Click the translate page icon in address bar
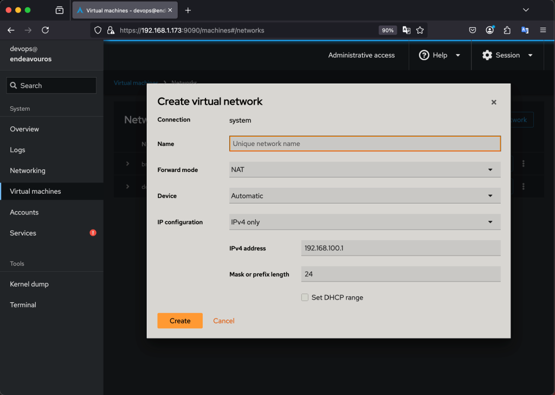 (406, 30)
